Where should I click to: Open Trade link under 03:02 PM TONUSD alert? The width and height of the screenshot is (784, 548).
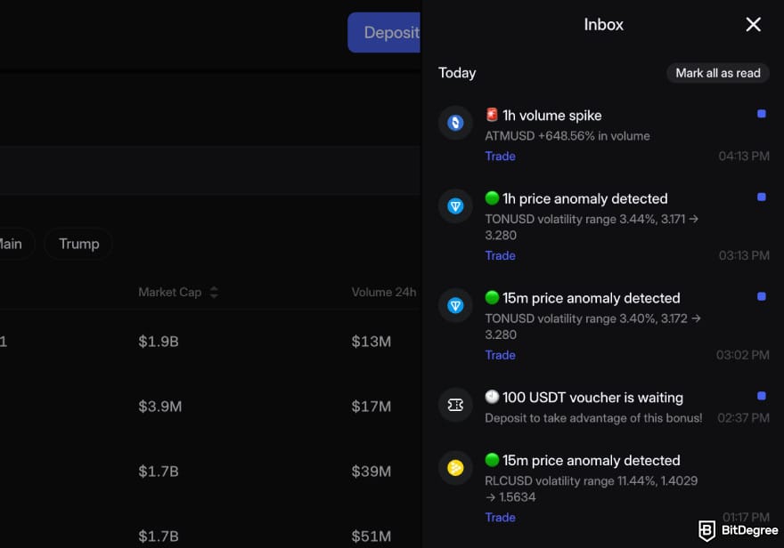(x=500, y=355)
